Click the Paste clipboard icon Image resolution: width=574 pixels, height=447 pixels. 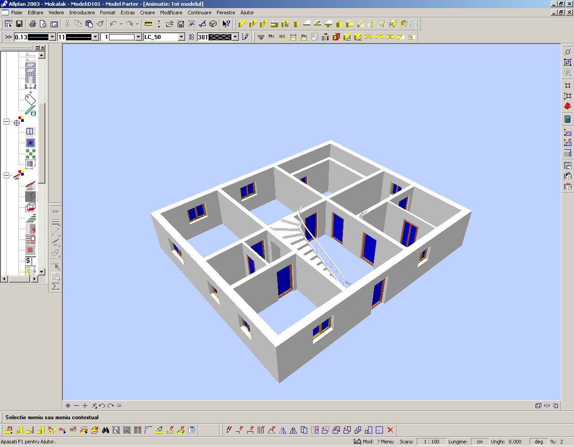[89, 24]
